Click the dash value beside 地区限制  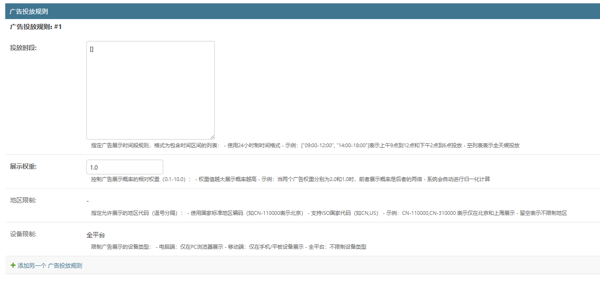(x=87, y=201)
